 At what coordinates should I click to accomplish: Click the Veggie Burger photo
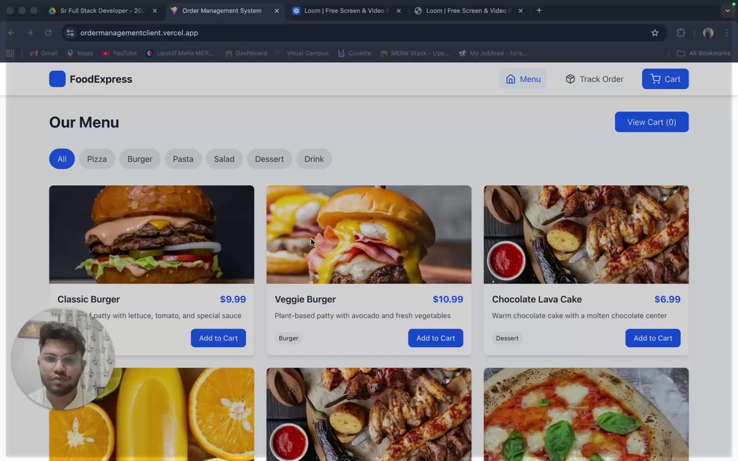(368, 234)
